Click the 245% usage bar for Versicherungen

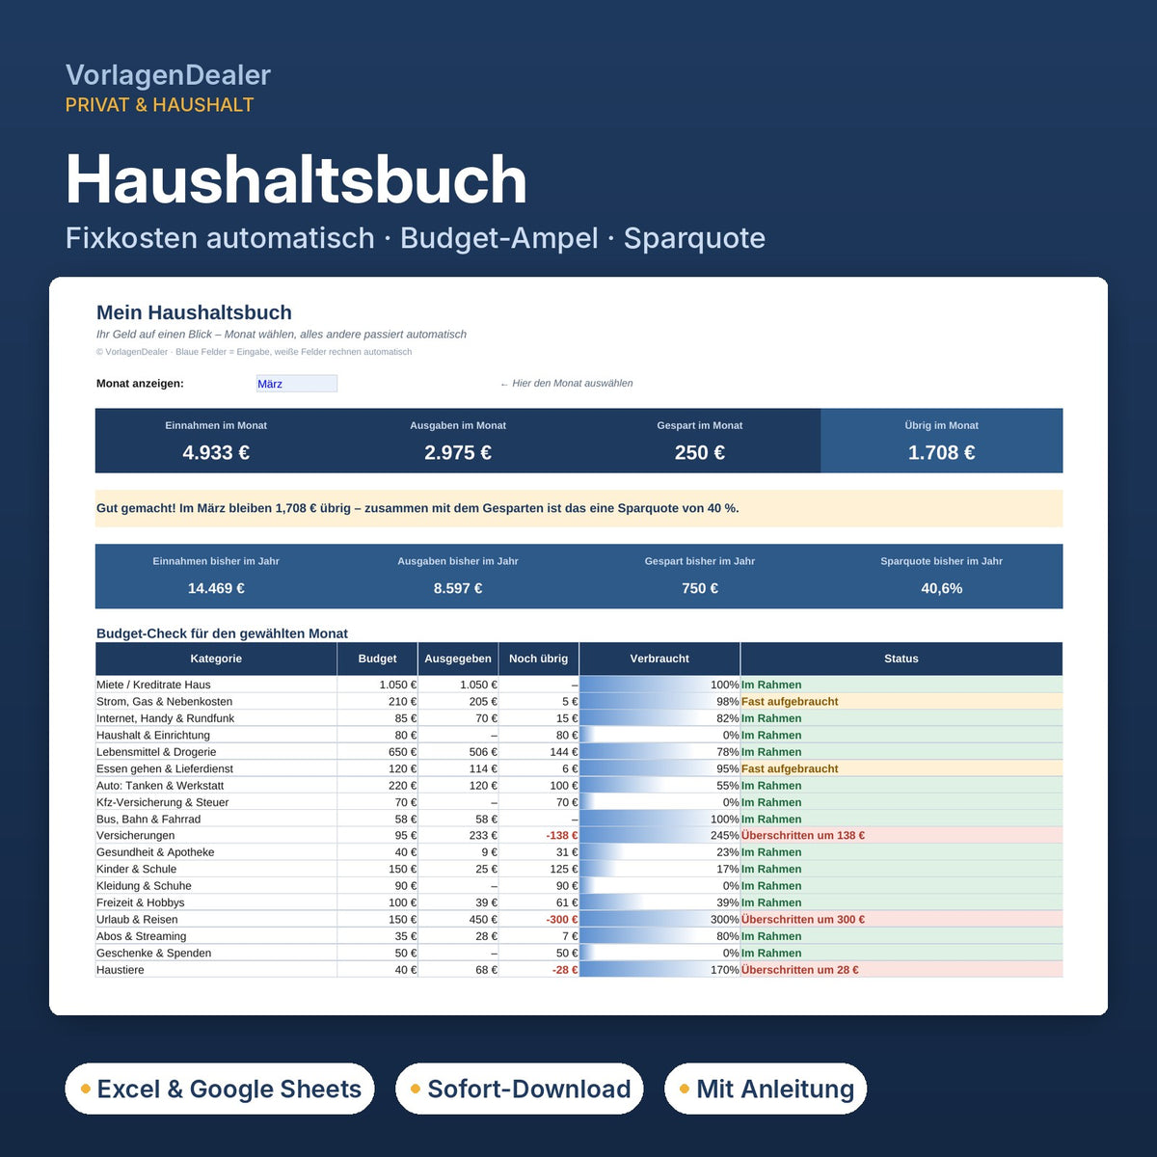[x=659, y=836]
